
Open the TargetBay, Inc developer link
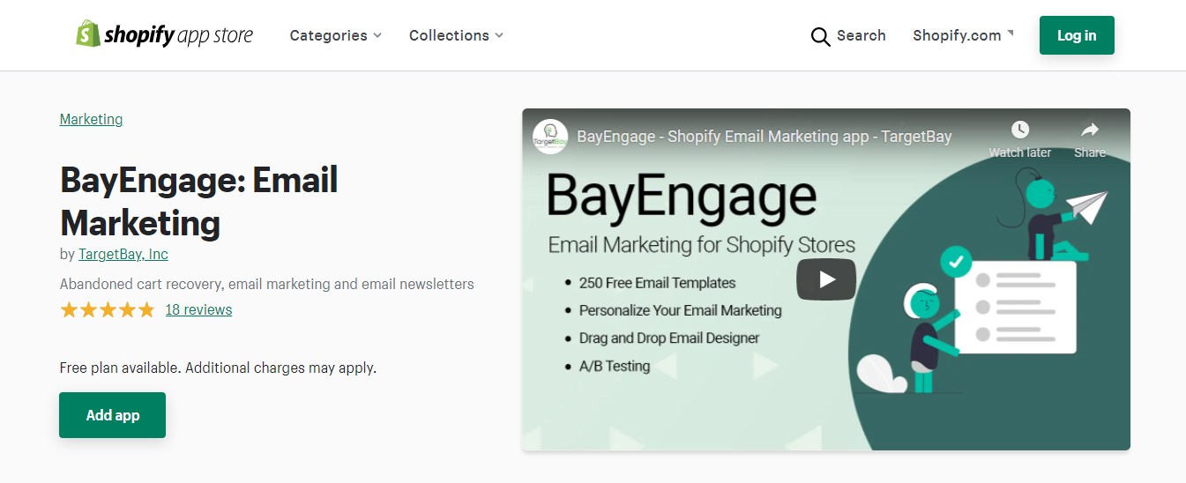(x=123, y=254)
